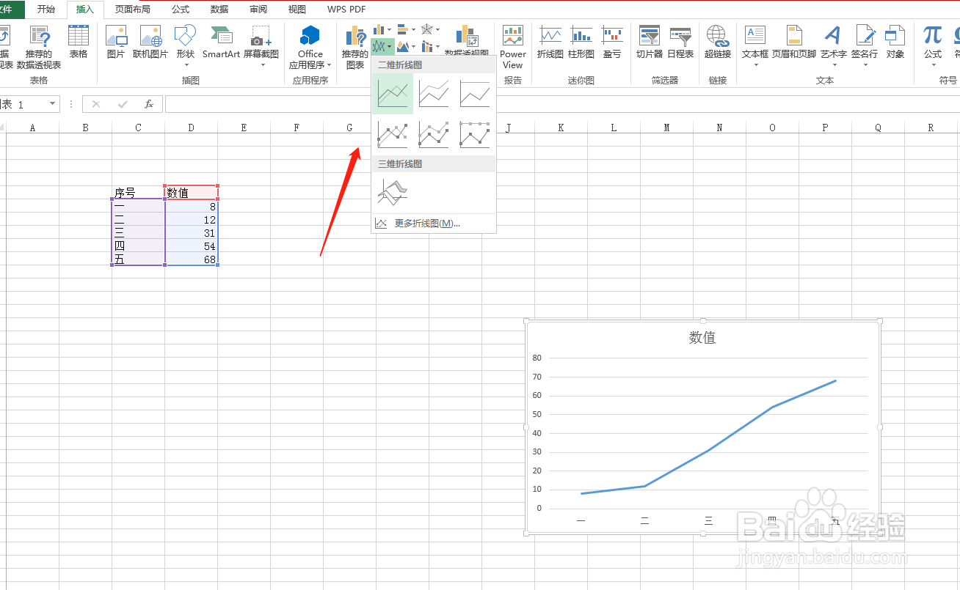Open the WPS PDF tab
This screenshot has width=960, height=590.
[x=346, y=10]
